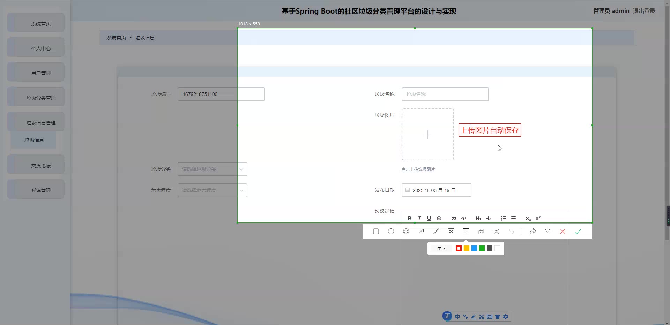Viewport: 670px width, 325px height.
Task: Select the rectangle annotation tool
Action: pos(376,232)
